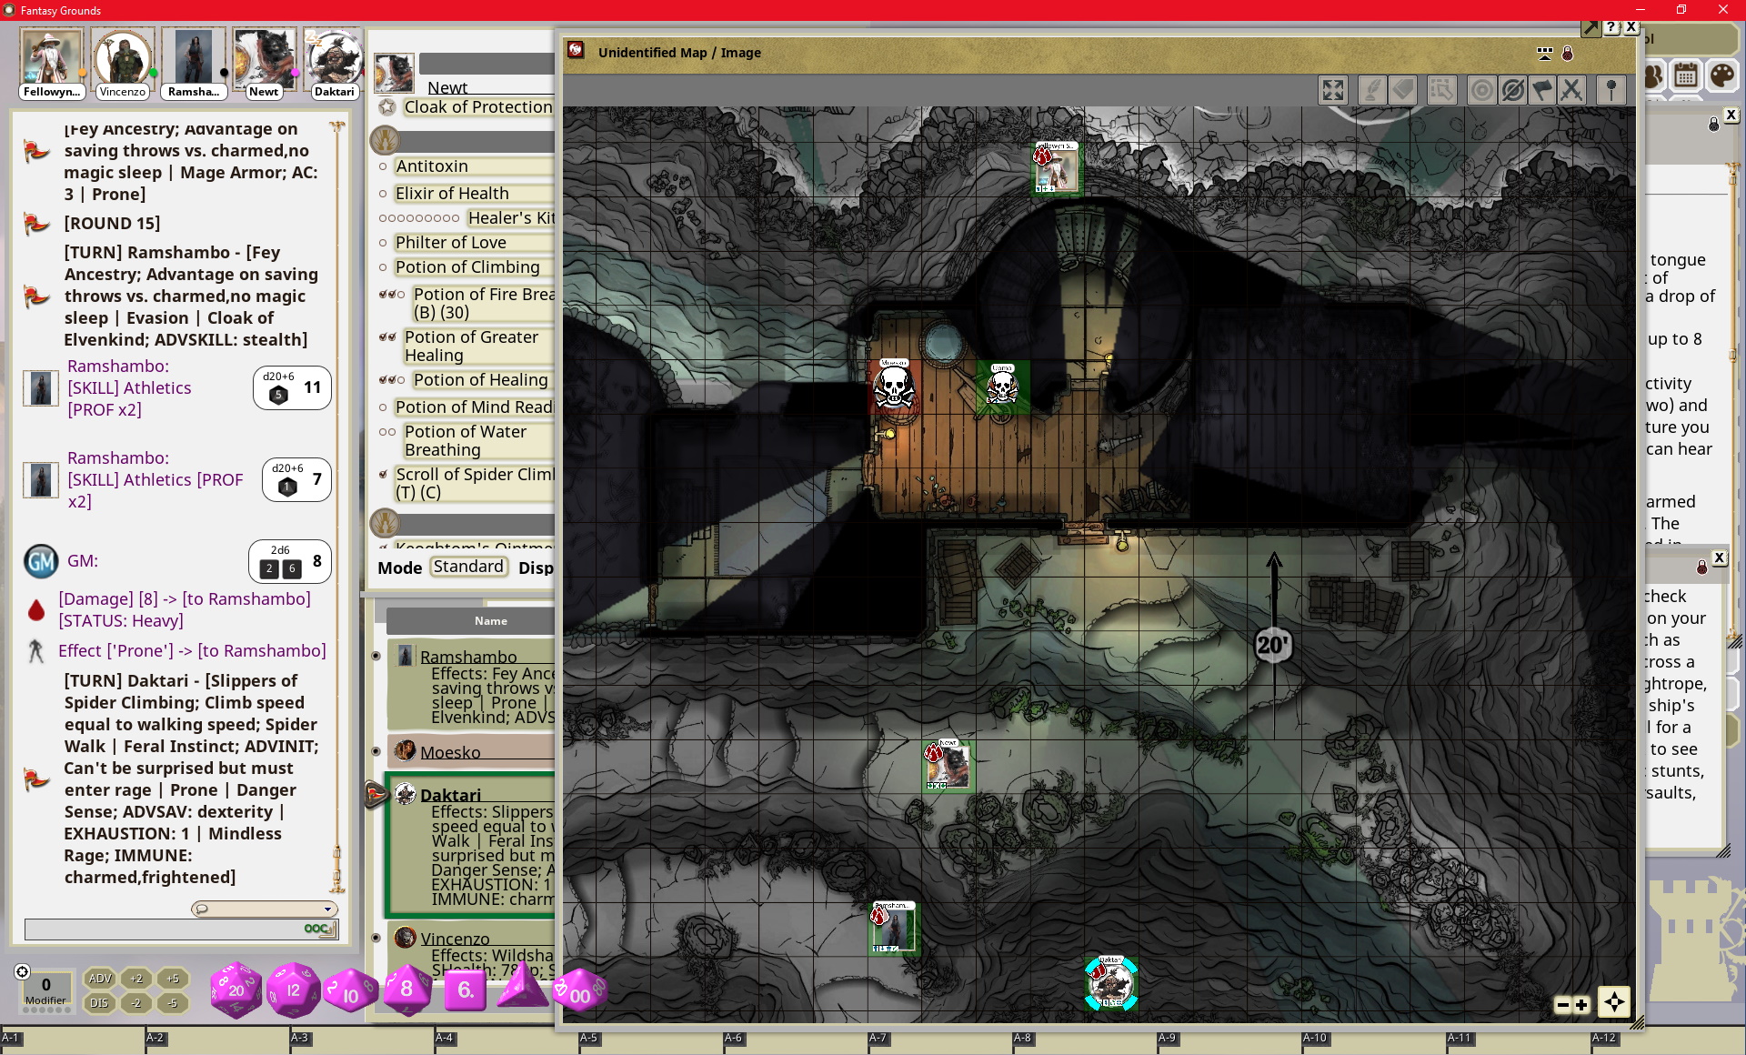Open Cloak of Protection item
The height and width of the screenshot is (1055, 1746).
click(478, 106)
